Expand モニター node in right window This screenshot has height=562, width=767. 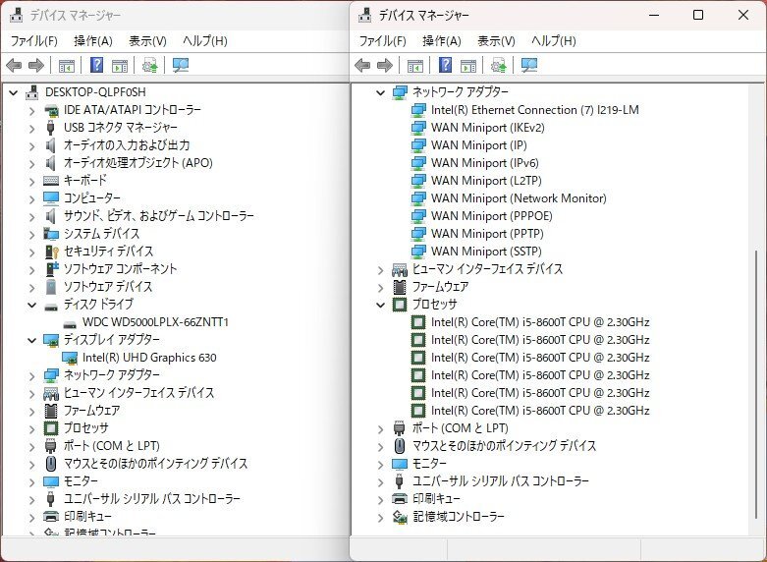[x=381, y=464]
